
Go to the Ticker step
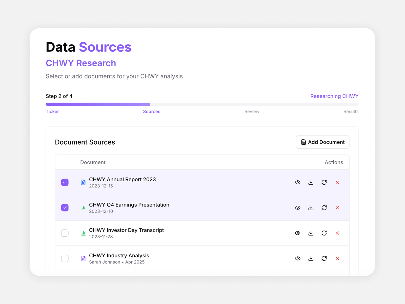pos(52,111)
